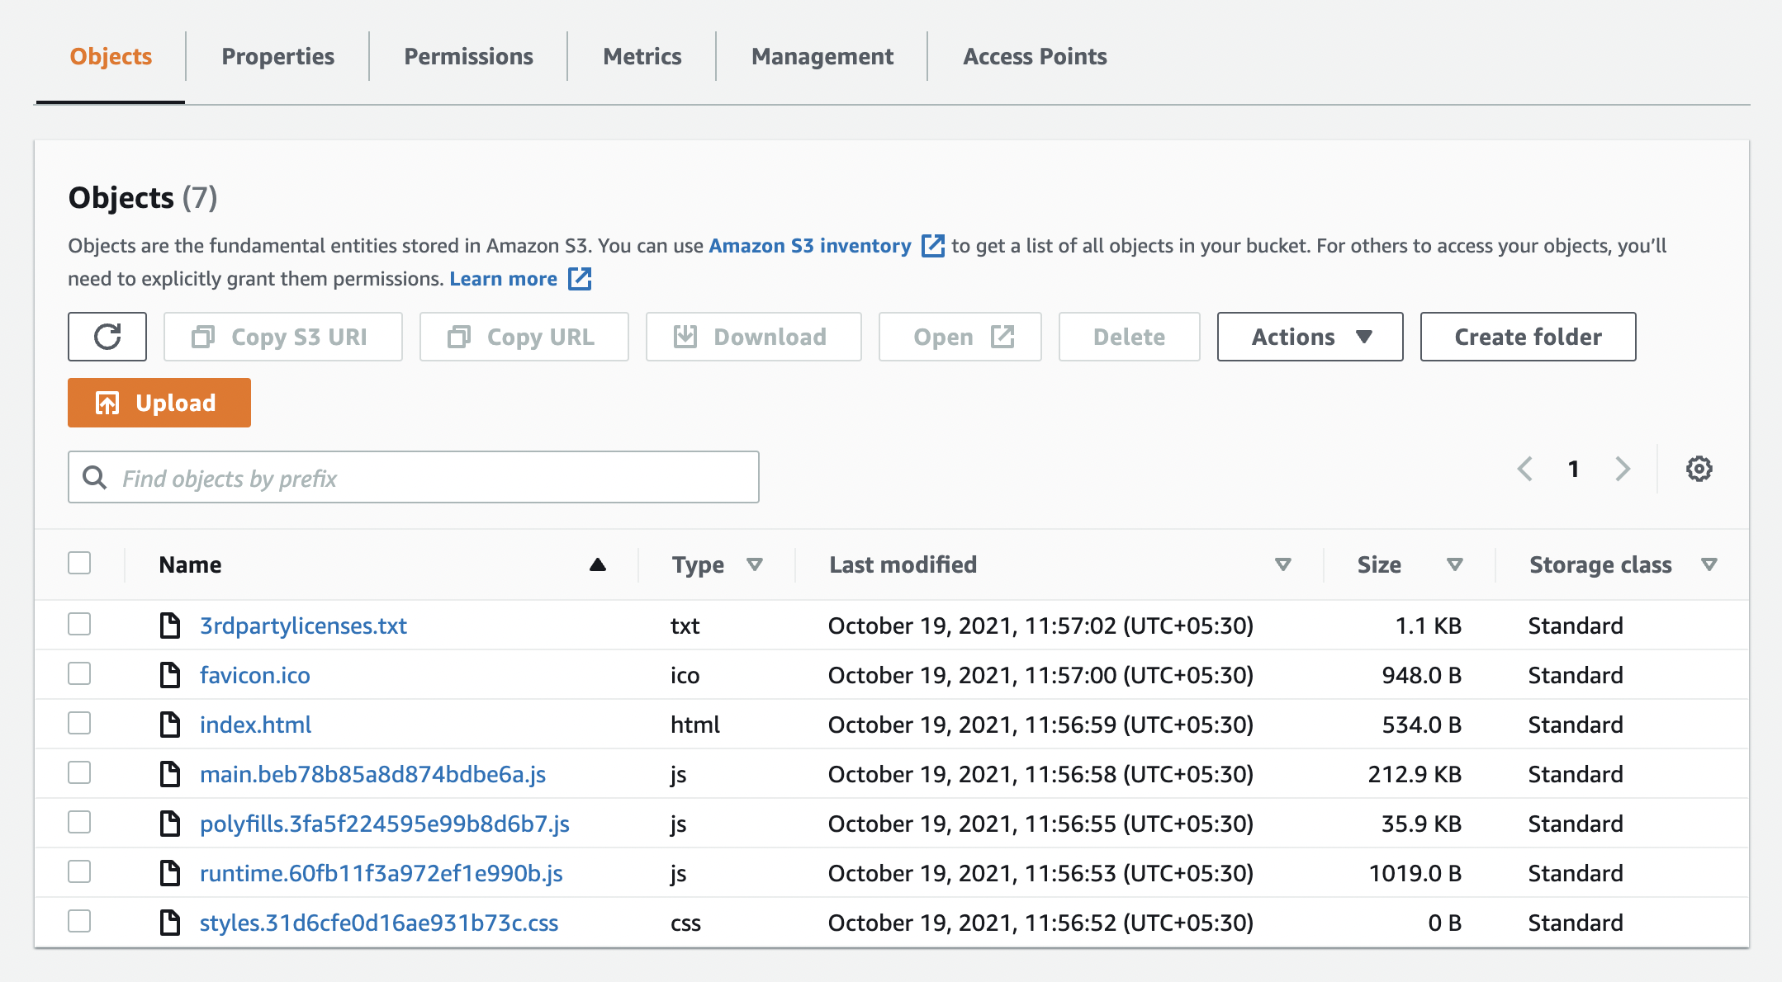The image size is (1782, 982).
Task: Toggle the select all objects checkbox
Action: click(79, 563)
